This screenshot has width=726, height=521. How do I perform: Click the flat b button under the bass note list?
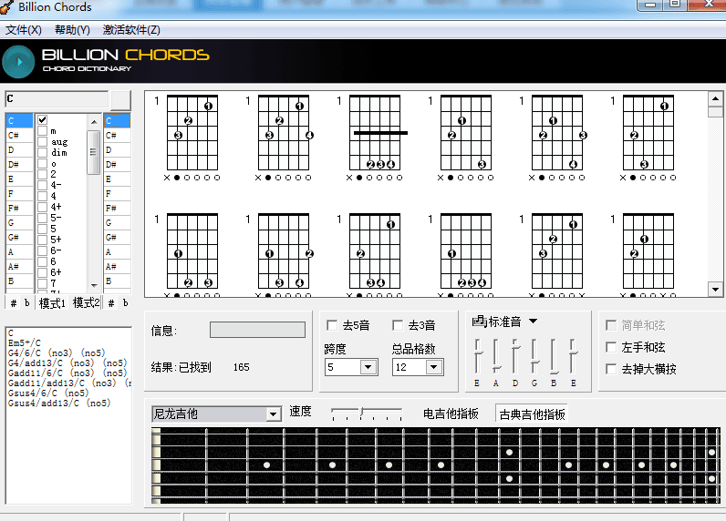(x=126, y=303)
